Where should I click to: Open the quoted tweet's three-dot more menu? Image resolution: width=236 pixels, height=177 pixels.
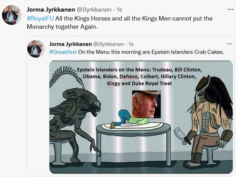pos(230,44)
